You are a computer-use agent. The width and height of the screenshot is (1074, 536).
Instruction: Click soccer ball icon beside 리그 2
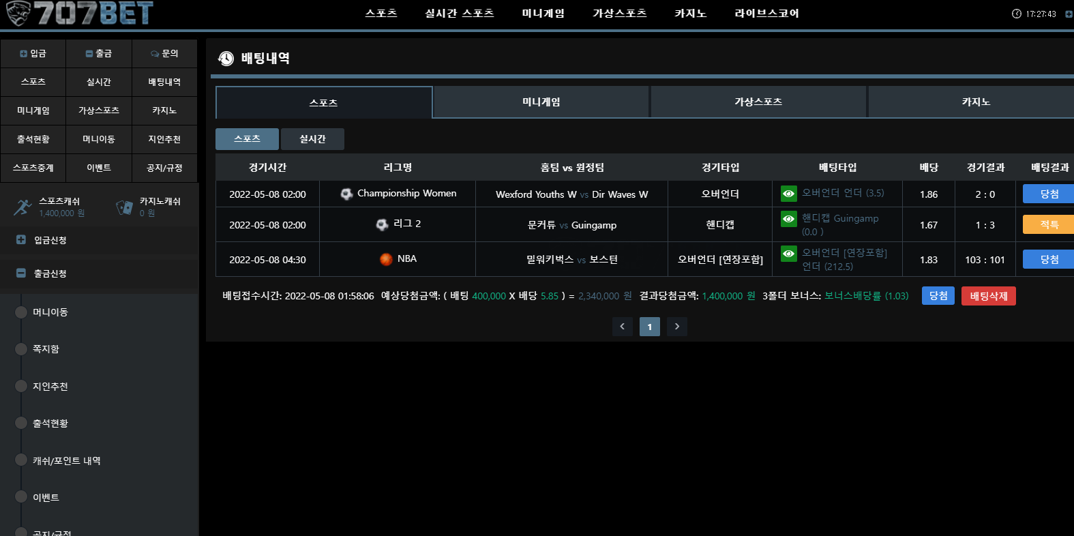(x=382, y=224)
